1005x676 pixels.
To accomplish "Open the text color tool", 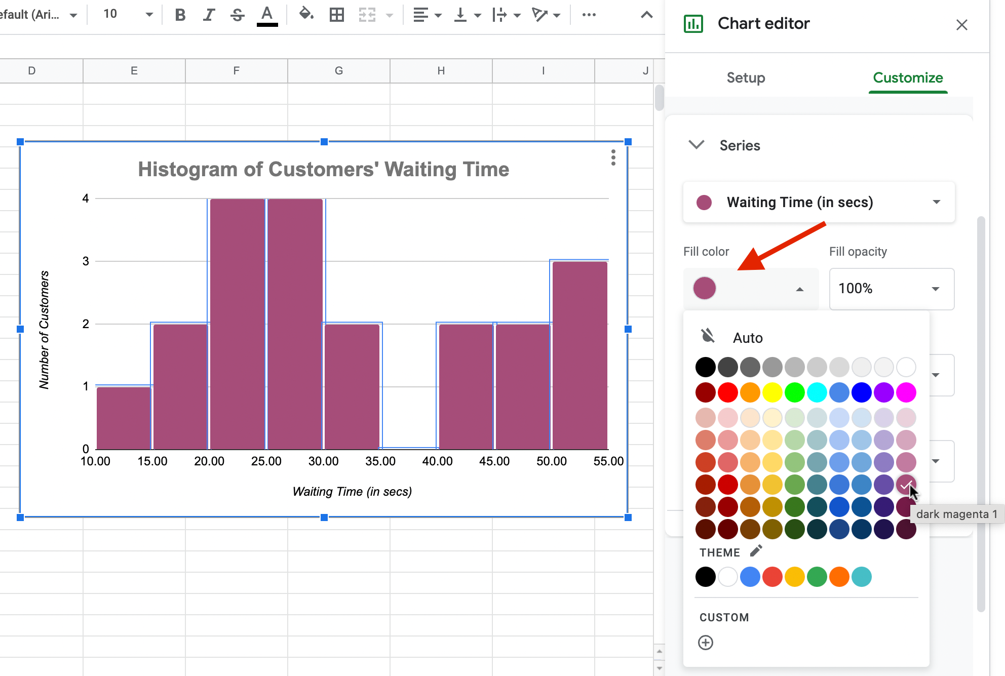I will point(267,15).
